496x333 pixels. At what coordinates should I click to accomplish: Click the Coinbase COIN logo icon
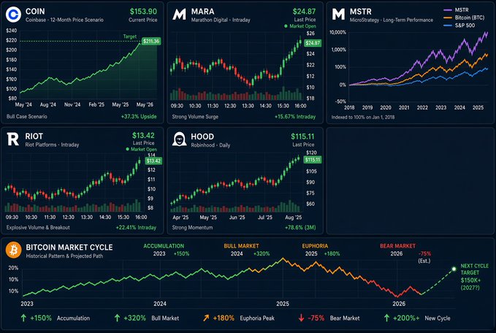[13, 15]
